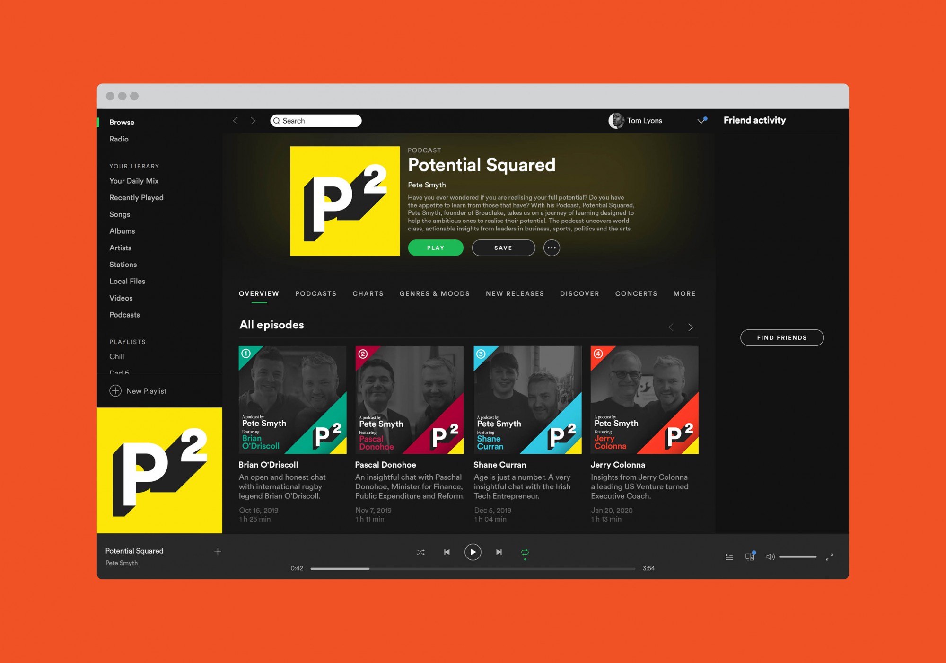The height and width of the screenshot is (663, 946).
Task: Click the full screen expand icon
Action: click(x=829, y=557)
